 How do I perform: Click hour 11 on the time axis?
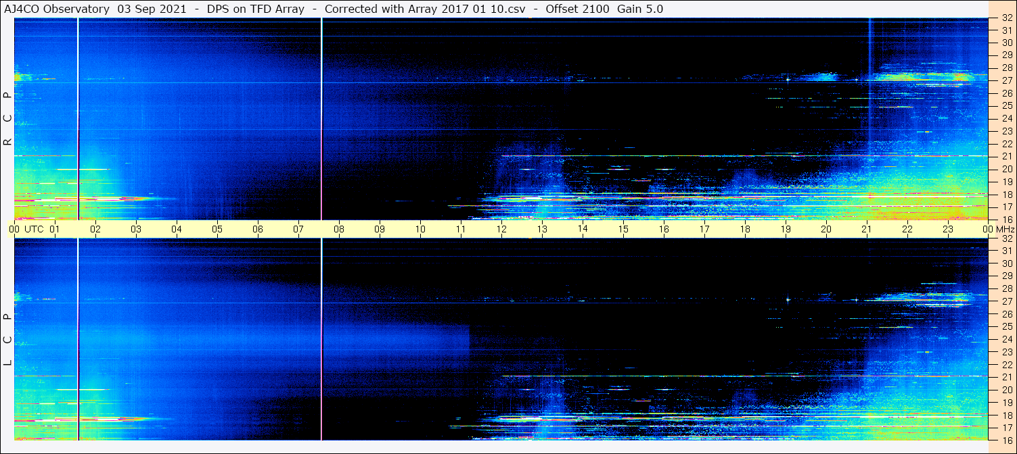[x=461, y=229]
